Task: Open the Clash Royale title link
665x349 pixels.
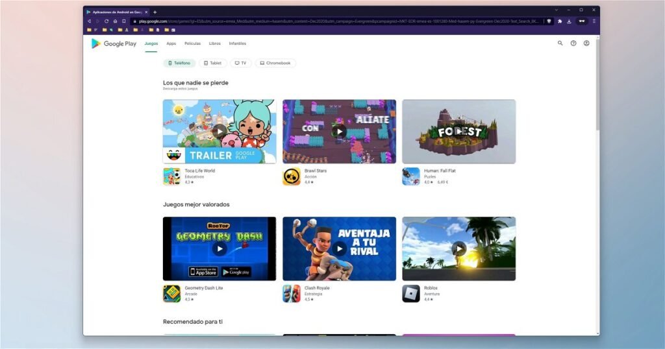Action: tap(317, 288)
